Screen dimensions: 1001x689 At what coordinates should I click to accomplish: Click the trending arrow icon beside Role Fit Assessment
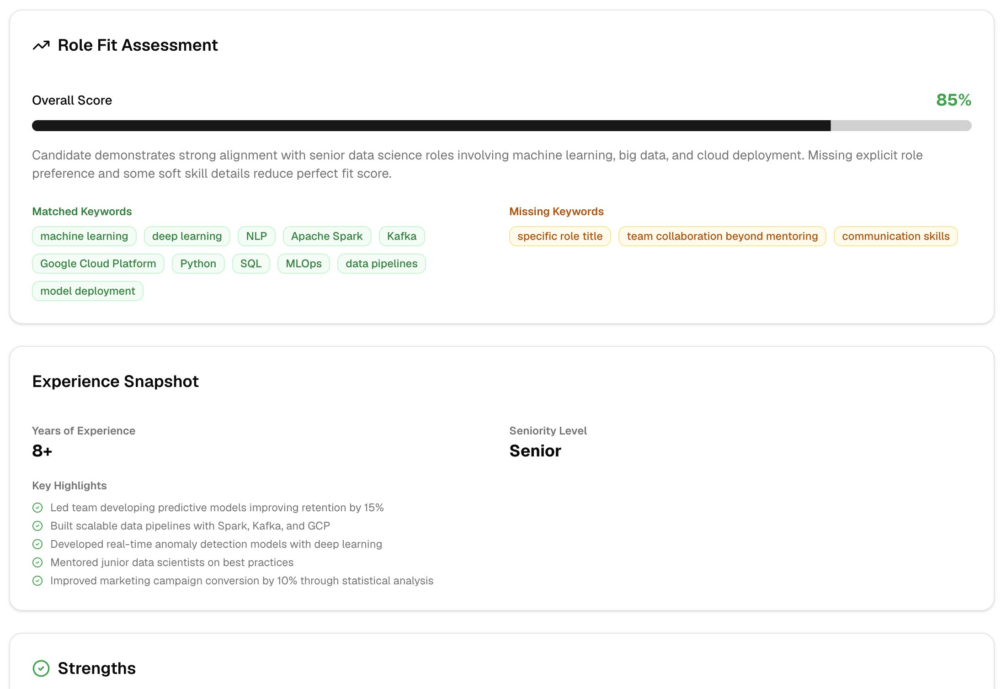pos(41,45)
